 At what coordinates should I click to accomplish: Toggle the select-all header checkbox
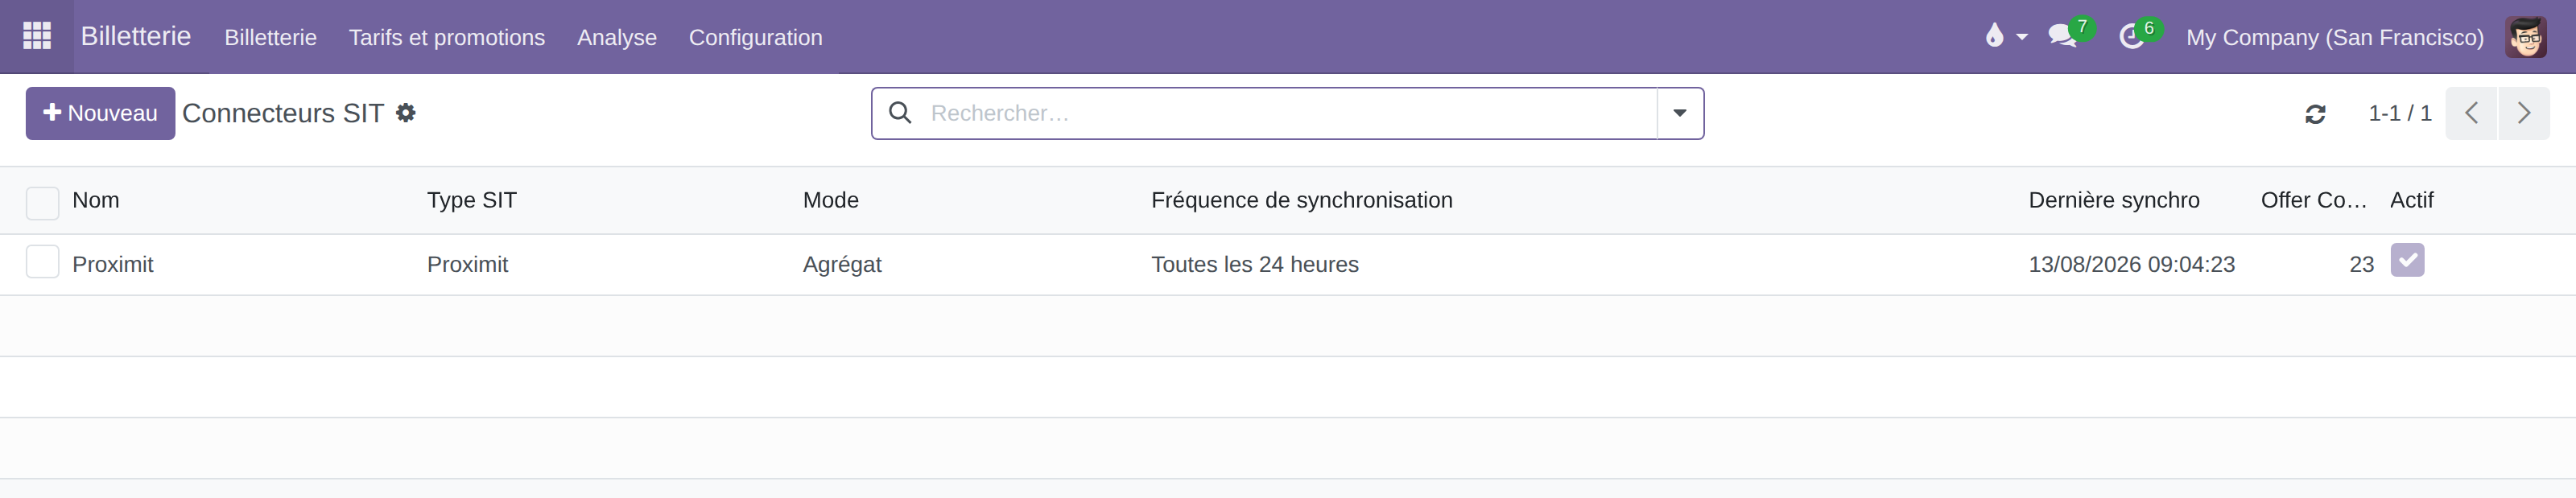pyautogui.click(x=42, y=203)
